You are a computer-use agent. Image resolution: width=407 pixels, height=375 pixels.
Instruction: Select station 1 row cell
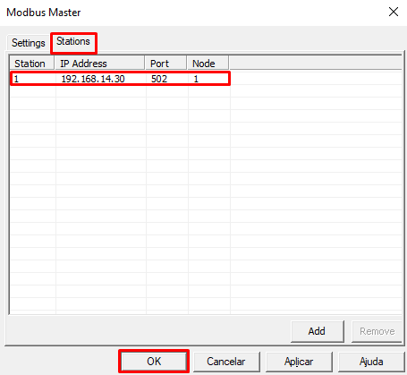coord(33,79)
